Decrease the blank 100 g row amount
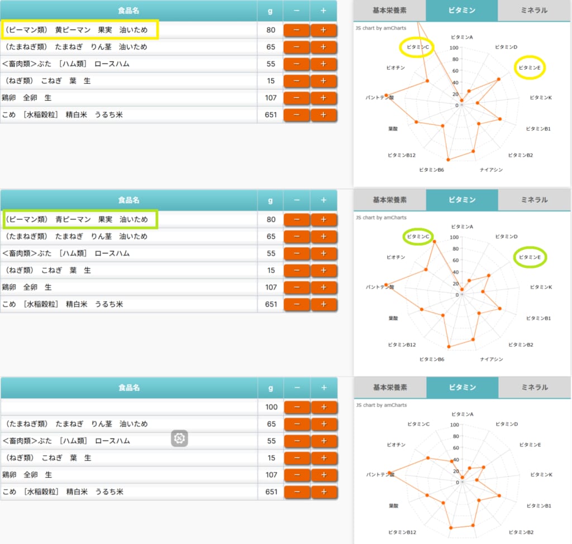The image size is (572, 544). (x=297, y=407)
